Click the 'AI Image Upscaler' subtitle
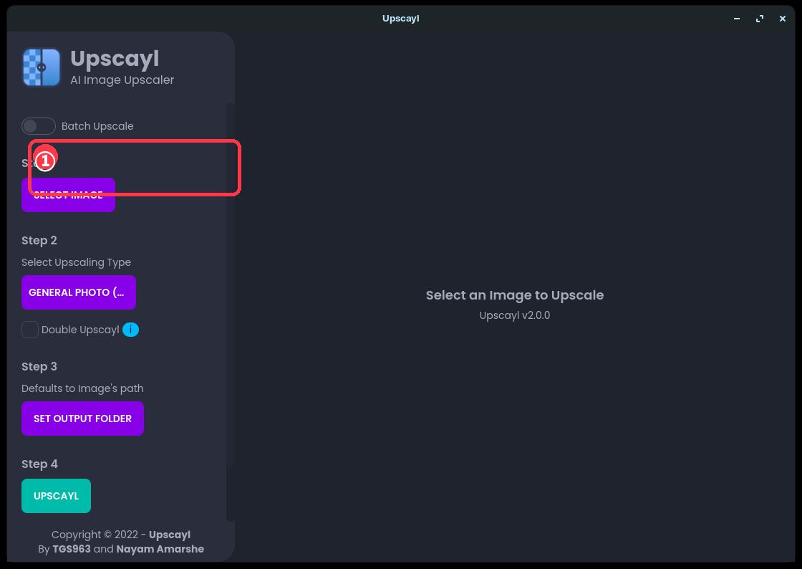This screenshot has width=802, height=569. (x=122, y=80)
